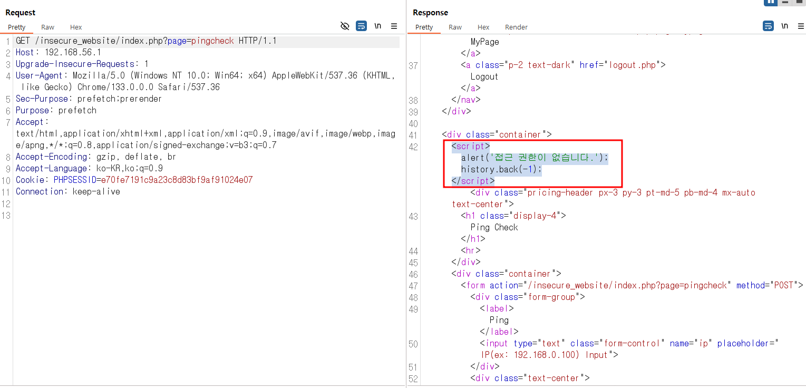Click the history.back(-1); line
This screenshot has width=806, height=388.
tap(501, 169)
